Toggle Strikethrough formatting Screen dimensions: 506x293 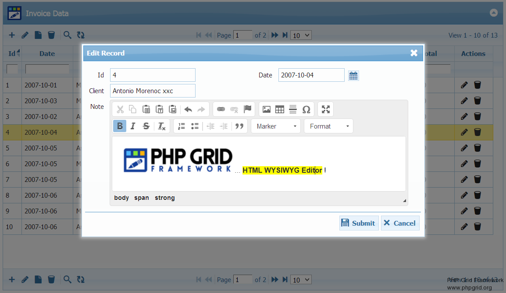pos(146,126)
